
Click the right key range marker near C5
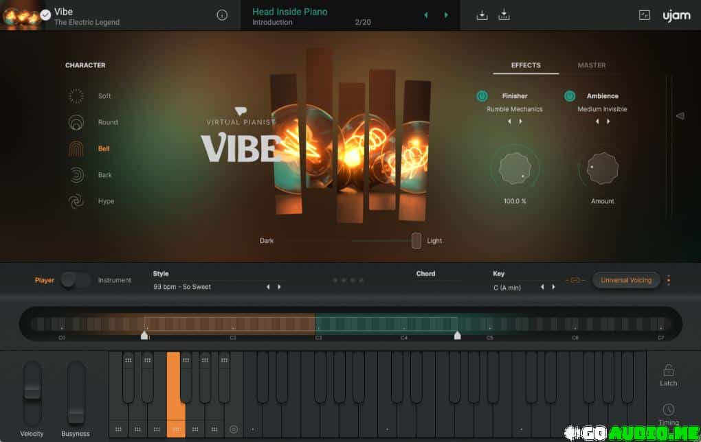[x=457, y=336]
